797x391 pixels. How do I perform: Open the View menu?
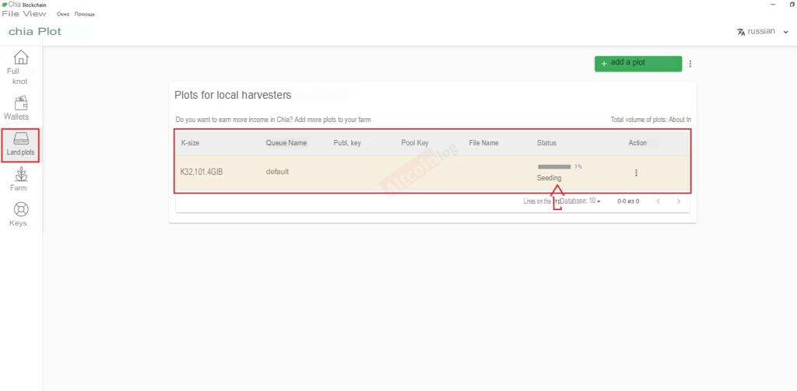pyautogui.click(x=35, y=14)
